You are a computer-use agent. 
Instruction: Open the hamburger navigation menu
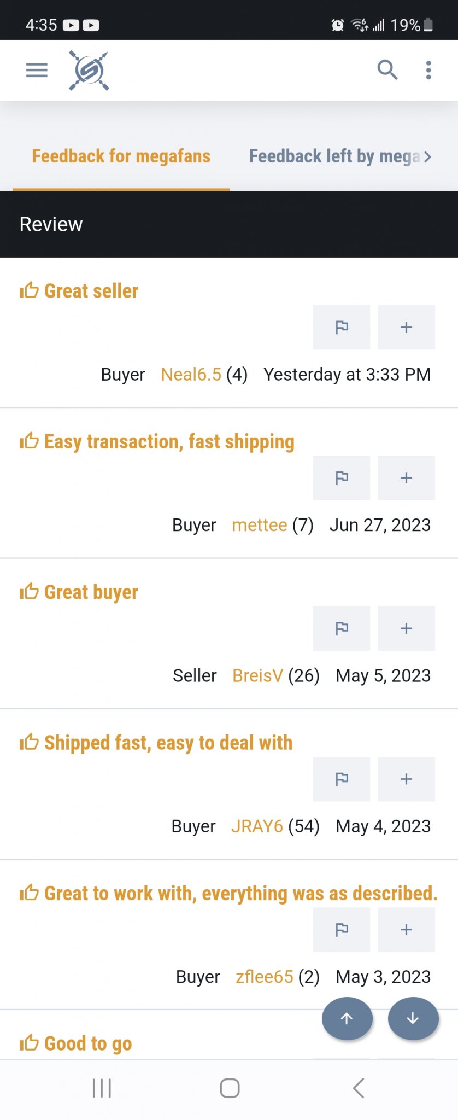(x=37, y=70)
